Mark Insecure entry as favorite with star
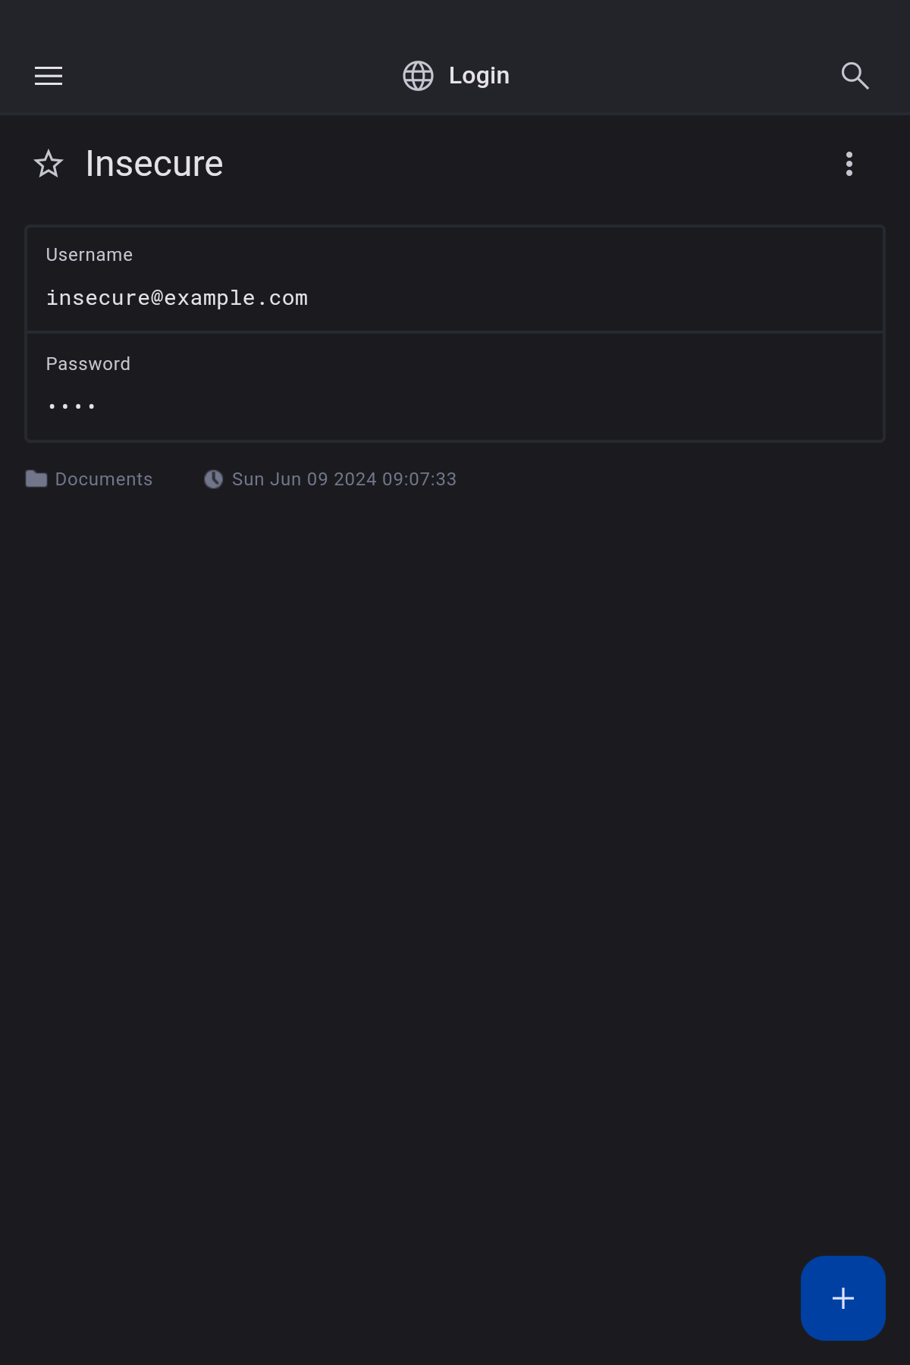 tap(49, 164)
